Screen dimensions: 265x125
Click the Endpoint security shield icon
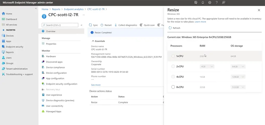tap(3, 47)
